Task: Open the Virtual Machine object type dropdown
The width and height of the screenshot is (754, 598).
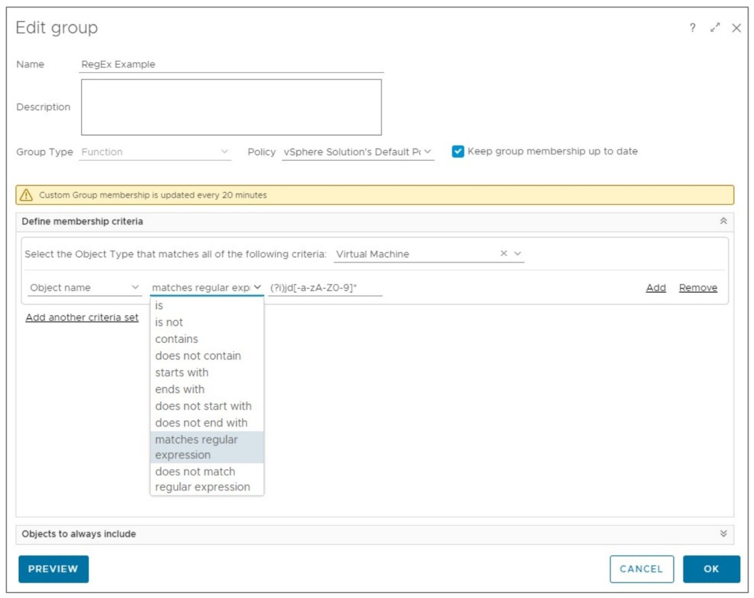Action: (518, 254)
